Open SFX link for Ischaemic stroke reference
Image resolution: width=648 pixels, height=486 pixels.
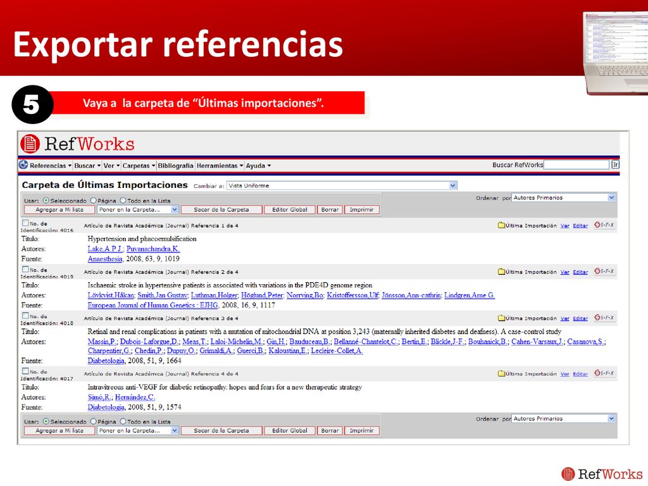(x=604, y=271)
